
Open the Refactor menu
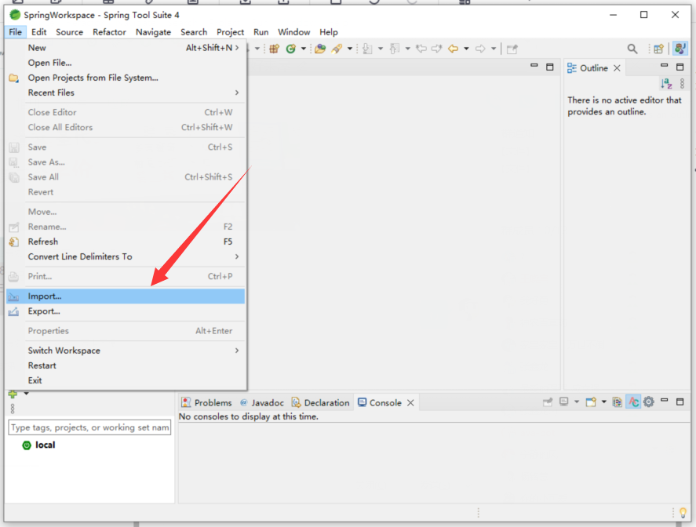pos(109,32)
